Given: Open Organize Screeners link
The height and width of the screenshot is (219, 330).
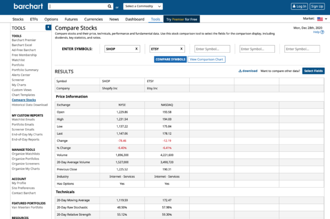Looking at the screenshot, I should coord(26,164).
